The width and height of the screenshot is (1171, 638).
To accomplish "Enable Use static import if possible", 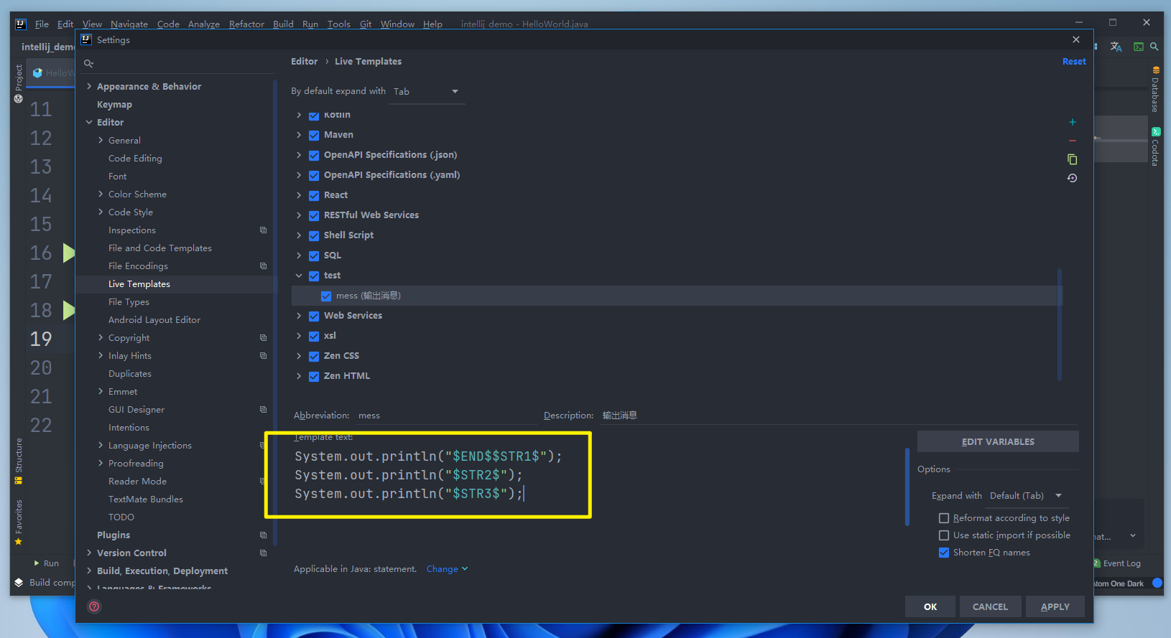I will click(944, 535).
